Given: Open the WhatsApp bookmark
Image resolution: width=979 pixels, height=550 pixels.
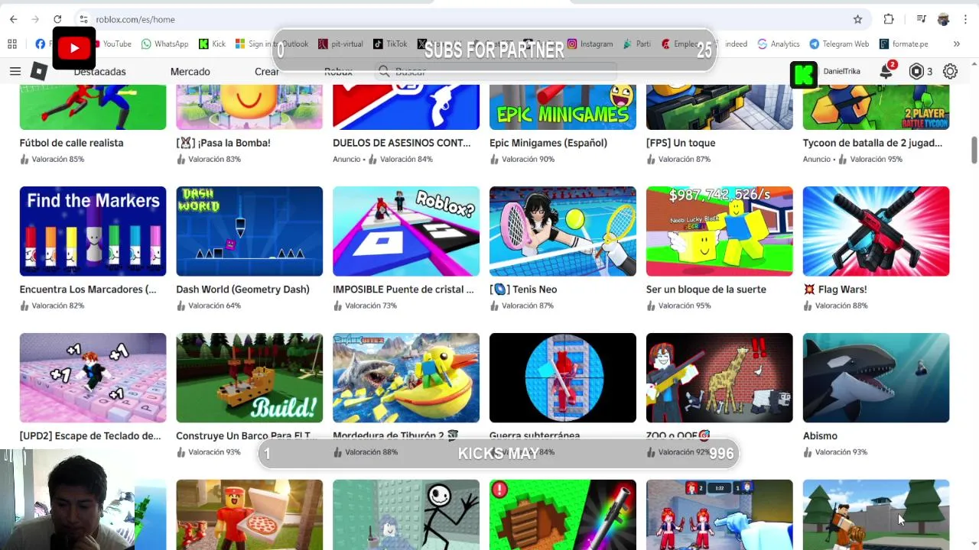Looking at the screenshot, I should [x=164, y=44].
